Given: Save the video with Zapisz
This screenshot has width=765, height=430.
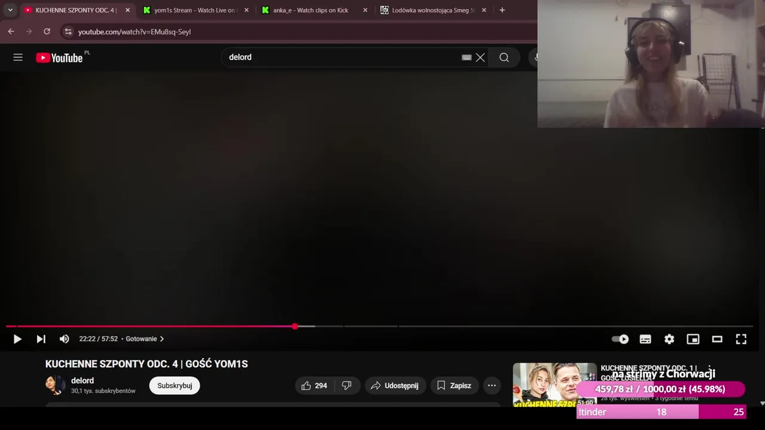Looking at the screenshot, I should [454, 386].
